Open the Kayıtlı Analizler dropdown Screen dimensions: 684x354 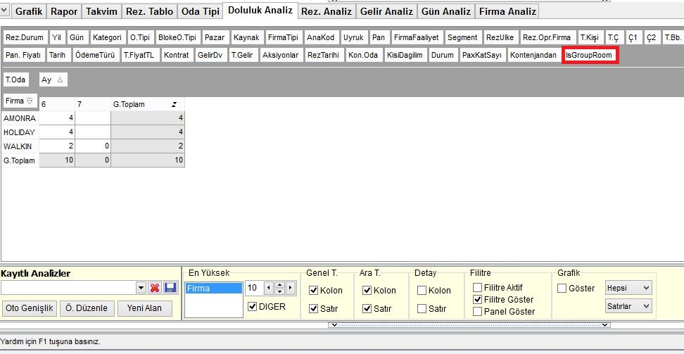click(141, 288)
